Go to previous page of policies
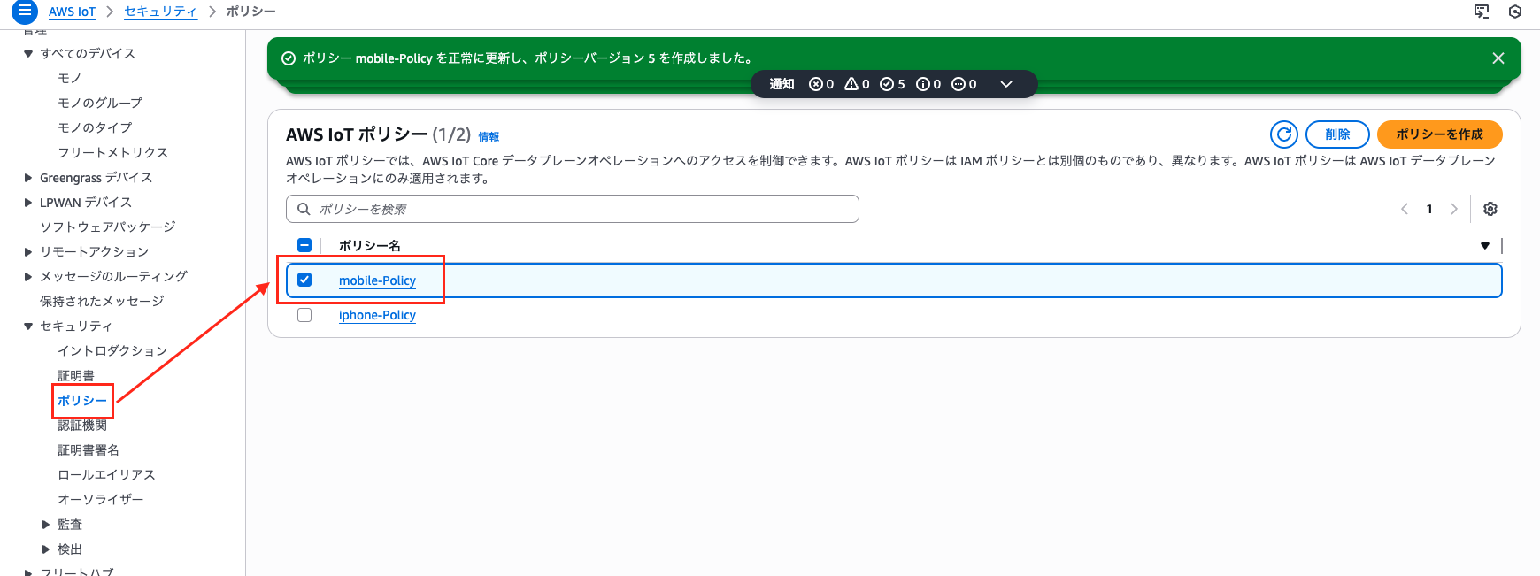This screenshot has width=1540, height=576. pyautogui.click(x=1405, y=209)
